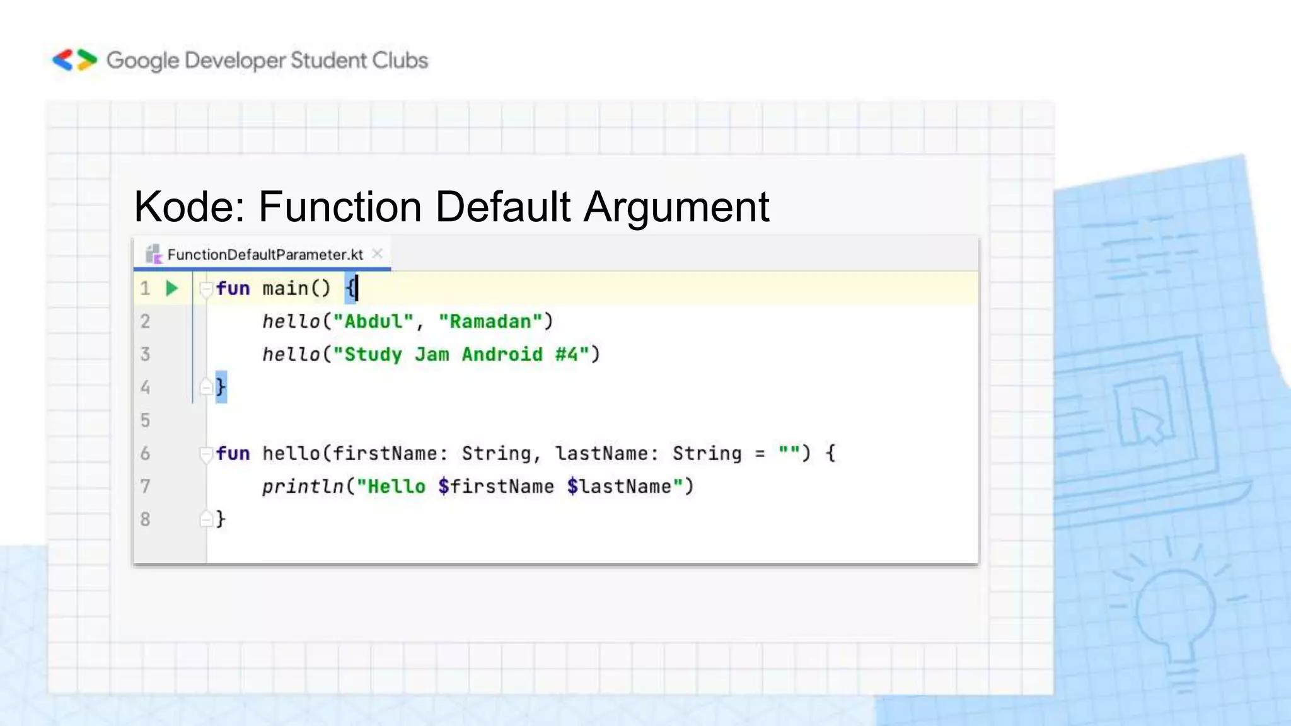The width and height of the screenshot is (1291, 726).
Task: Click the highlighted closing brace on line 4
Action: (221, 387)
